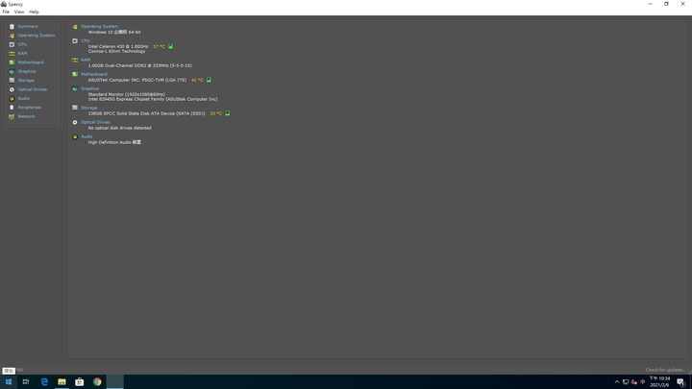Click the Audio speaker sidebar icon
The height and width of the screenshot is (389, 692).
12,98
